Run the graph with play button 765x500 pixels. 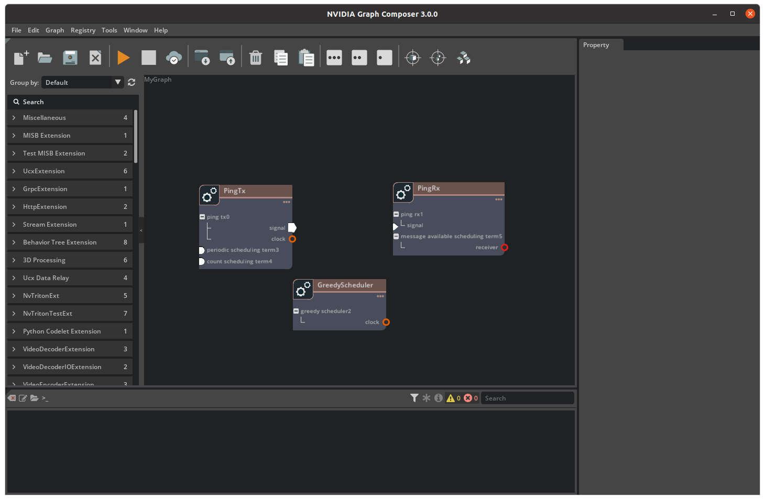point(124,58)
